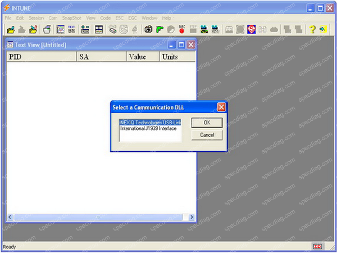Viewport: 337px width, 253px height.
Task: Open the graph view toolbar icon
Action: click(x=60, y=29)
